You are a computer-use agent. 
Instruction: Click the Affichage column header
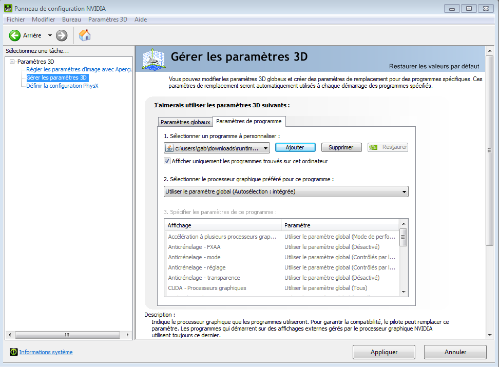[x=223, y=225]
